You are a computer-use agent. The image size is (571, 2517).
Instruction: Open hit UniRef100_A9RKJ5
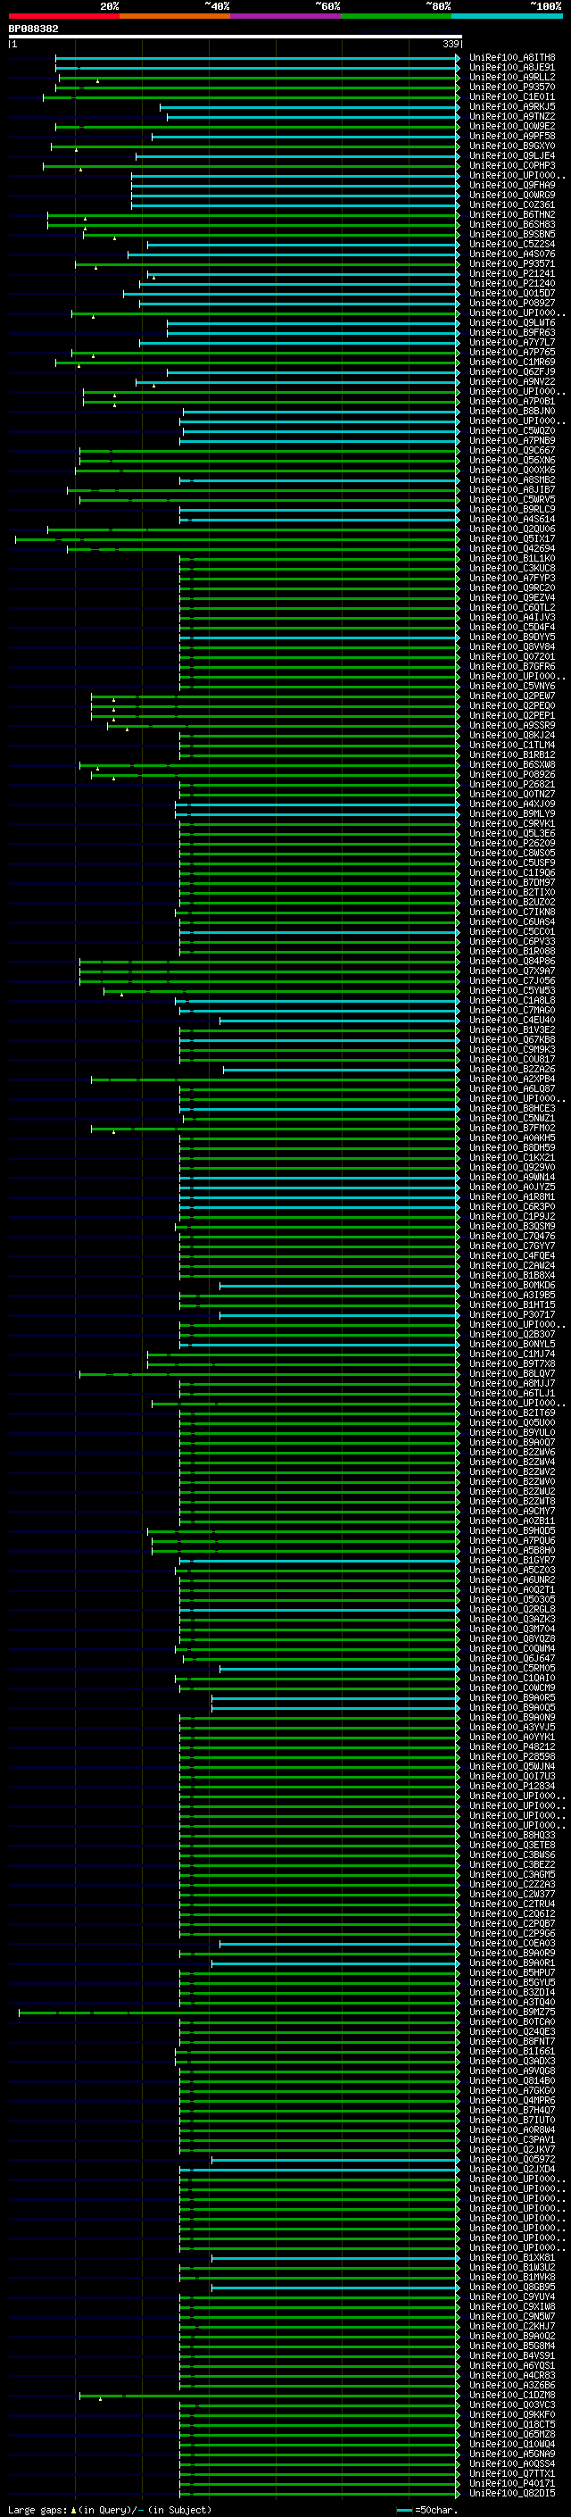click(511, 106)
